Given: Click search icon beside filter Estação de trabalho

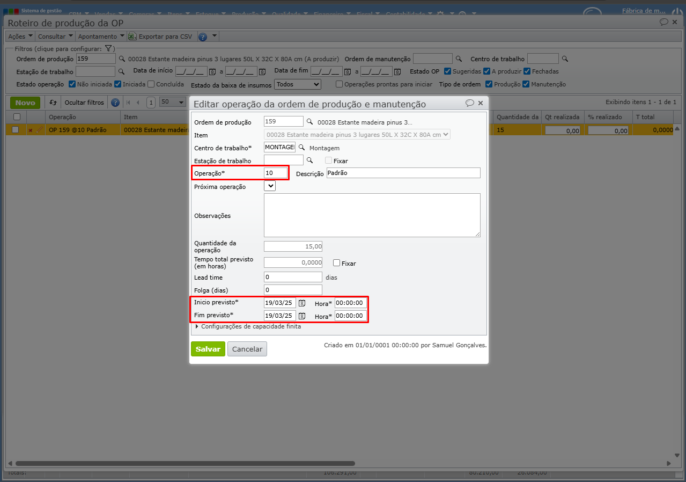Looking at the screenshot, I should (121, 71).
